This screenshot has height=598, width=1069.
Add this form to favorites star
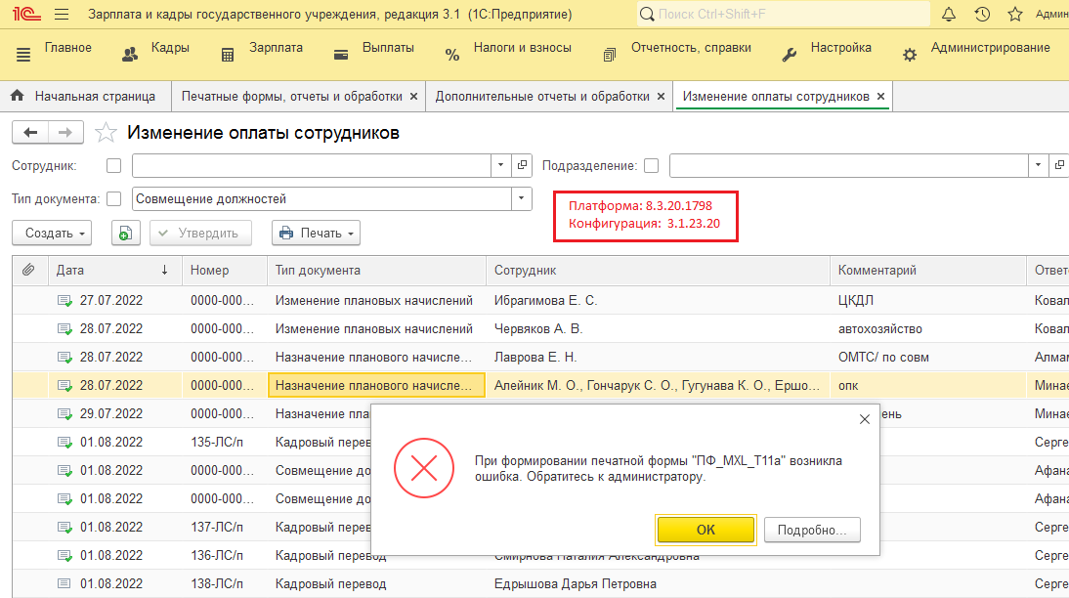click(106, 132)
